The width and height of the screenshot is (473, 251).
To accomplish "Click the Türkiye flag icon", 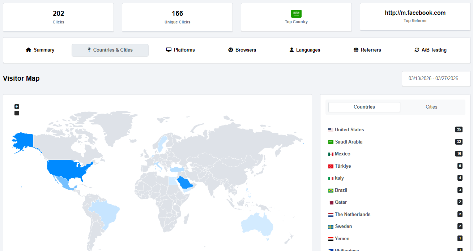I will pyautogui.click(x=331, y=166).
